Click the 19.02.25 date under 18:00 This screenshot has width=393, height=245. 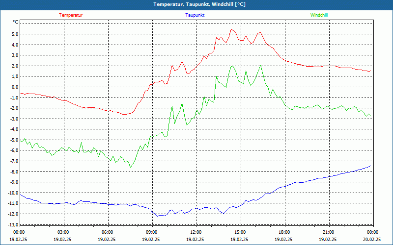click(283, 239)
